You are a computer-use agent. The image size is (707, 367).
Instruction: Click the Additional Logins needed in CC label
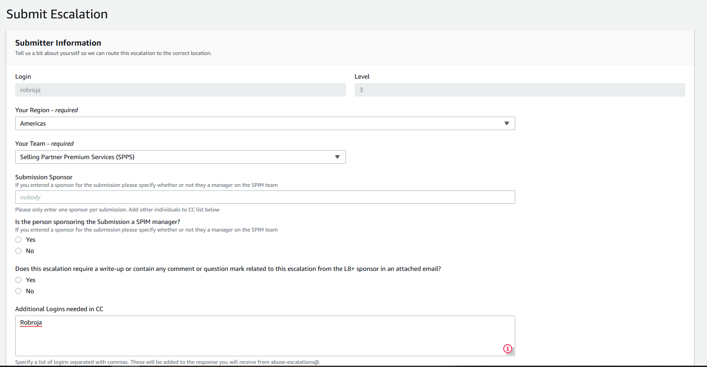(x=59, y=309)
